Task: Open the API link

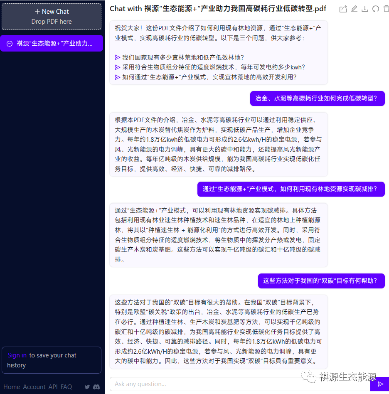Action: 53,387
